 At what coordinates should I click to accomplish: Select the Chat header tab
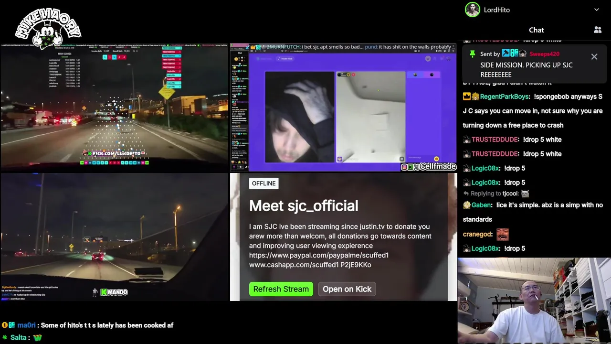536,30
